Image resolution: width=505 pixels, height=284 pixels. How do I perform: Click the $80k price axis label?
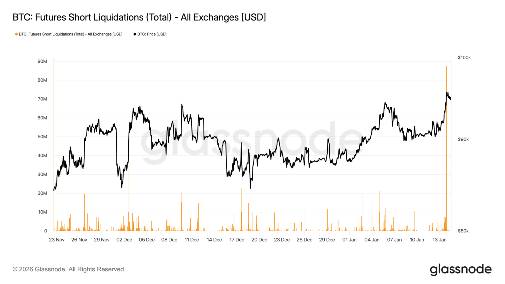(x=463, y=231)
